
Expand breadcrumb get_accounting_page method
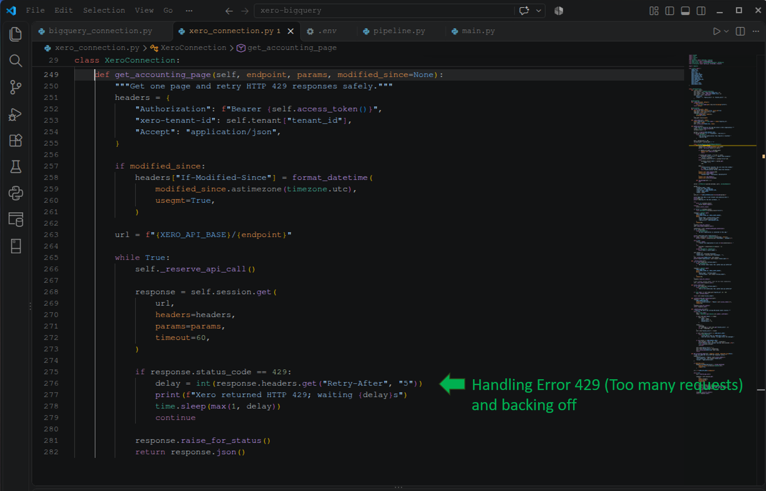tap(287, 48)
